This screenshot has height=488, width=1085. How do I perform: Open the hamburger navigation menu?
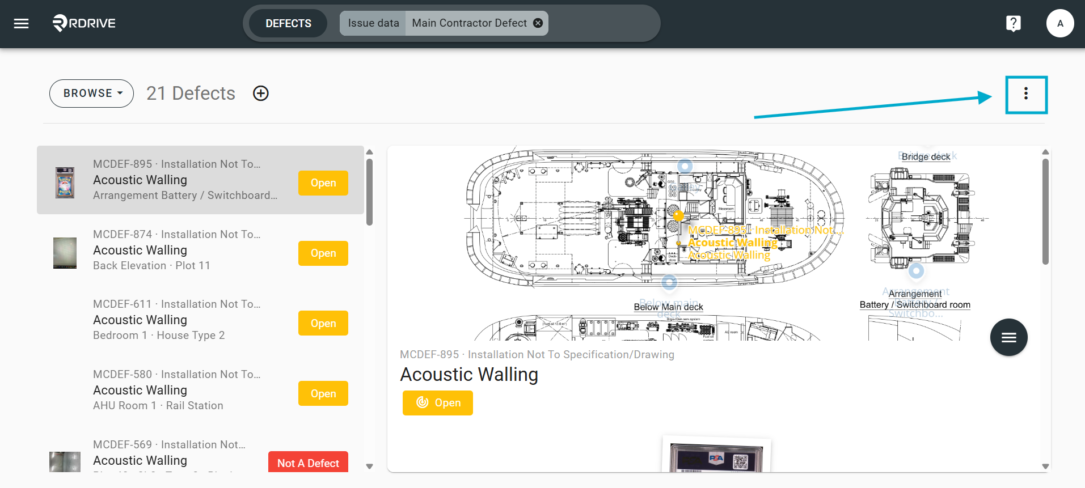pos(21,23)
